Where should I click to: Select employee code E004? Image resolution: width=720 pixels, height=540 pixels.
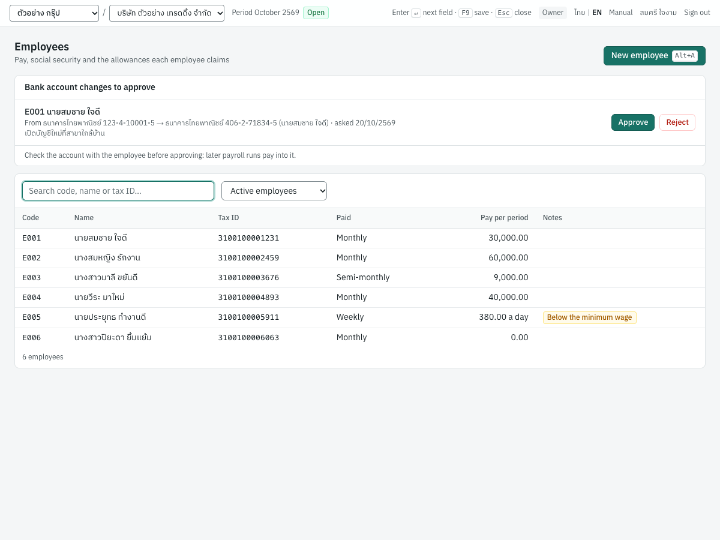32,298
